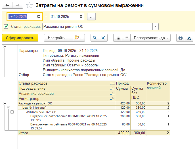
Task: Click the period selection ellipsis button
Action: pyautogui.click(x=91, y=17)
